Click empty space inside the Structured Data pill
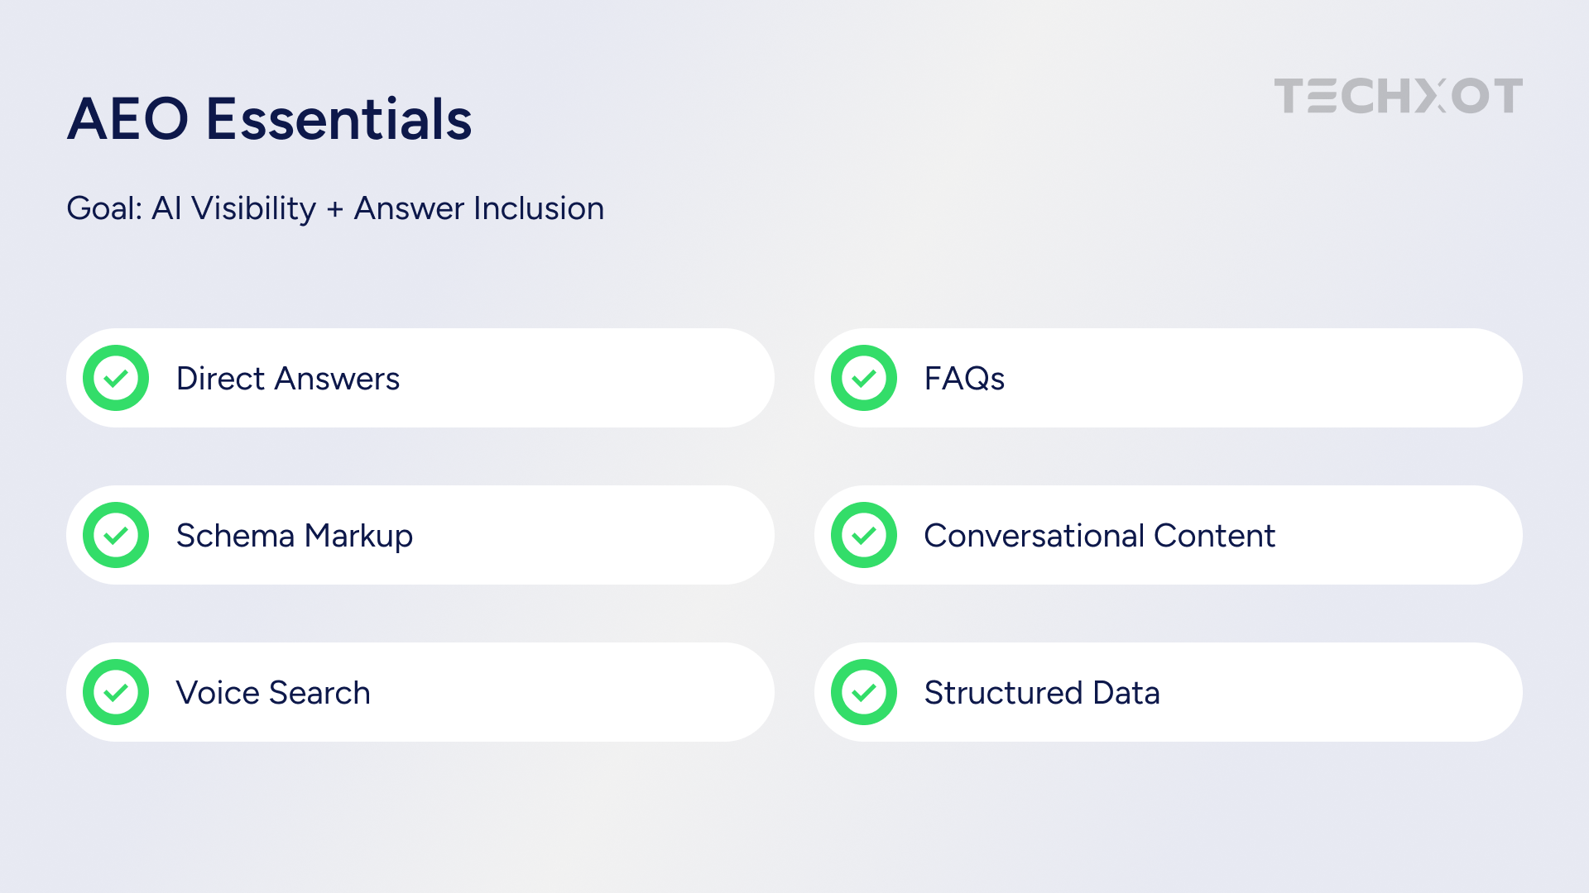 pyautogui.click(x=1341, y=692)
